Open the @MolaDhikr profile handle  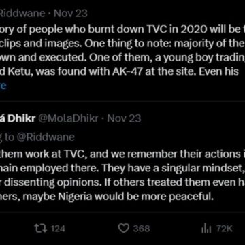(68, 118)
